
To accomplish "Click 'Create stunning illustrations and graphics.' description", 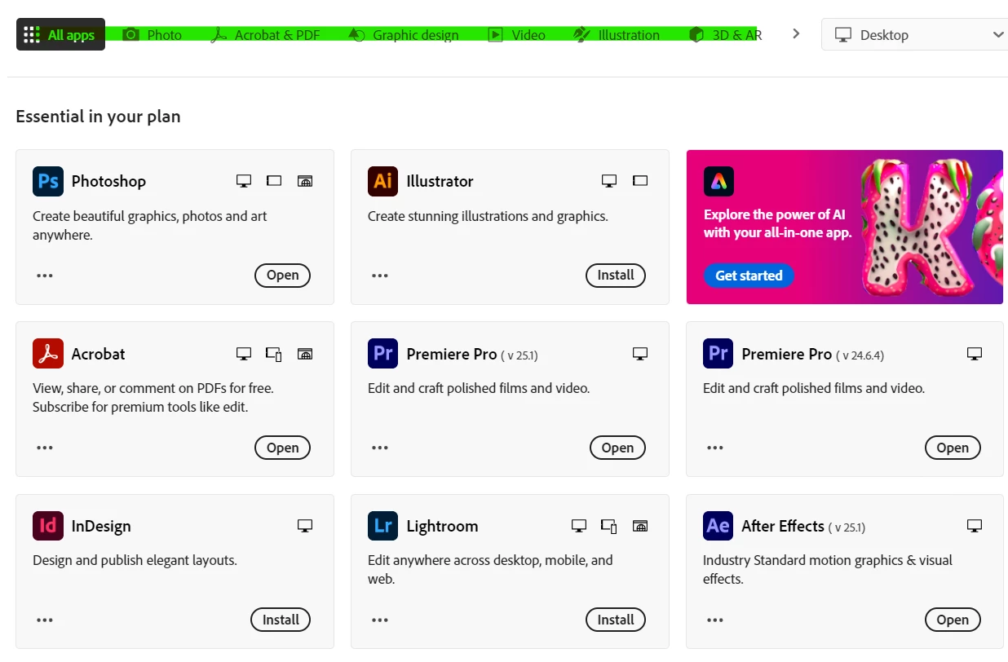I will tap(488, 217).
